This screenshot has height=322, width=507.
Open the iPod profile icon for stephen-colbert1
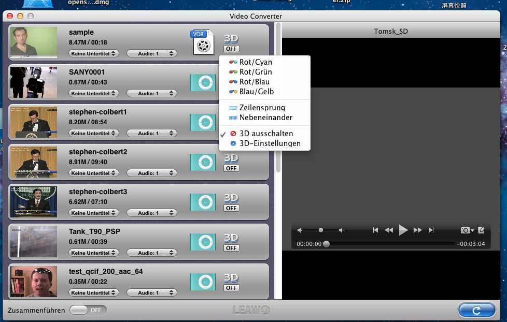coord(203,122)
